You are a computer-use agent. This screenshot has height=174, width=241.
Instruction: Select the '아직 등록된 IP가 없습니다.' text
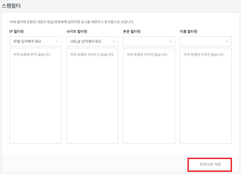pos(32,55)
